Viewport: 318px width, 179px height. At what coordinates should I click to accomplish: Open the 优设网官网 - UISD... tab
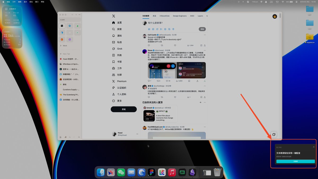tap(69, 79)
